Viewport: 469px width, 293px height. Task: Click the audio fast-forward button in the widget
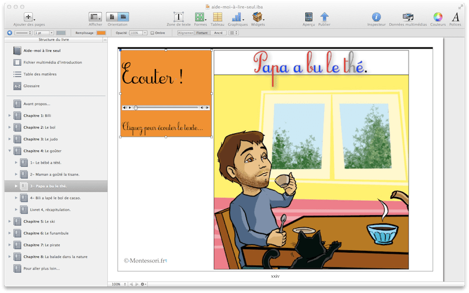[207, 108]
